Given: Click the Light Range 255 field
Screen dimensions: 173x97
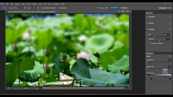Looking at the screenshot, I should coord(169,79).
